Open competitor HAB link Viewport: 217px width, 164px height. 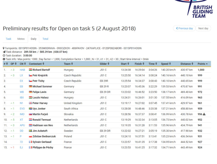click(x=22, y=70)
